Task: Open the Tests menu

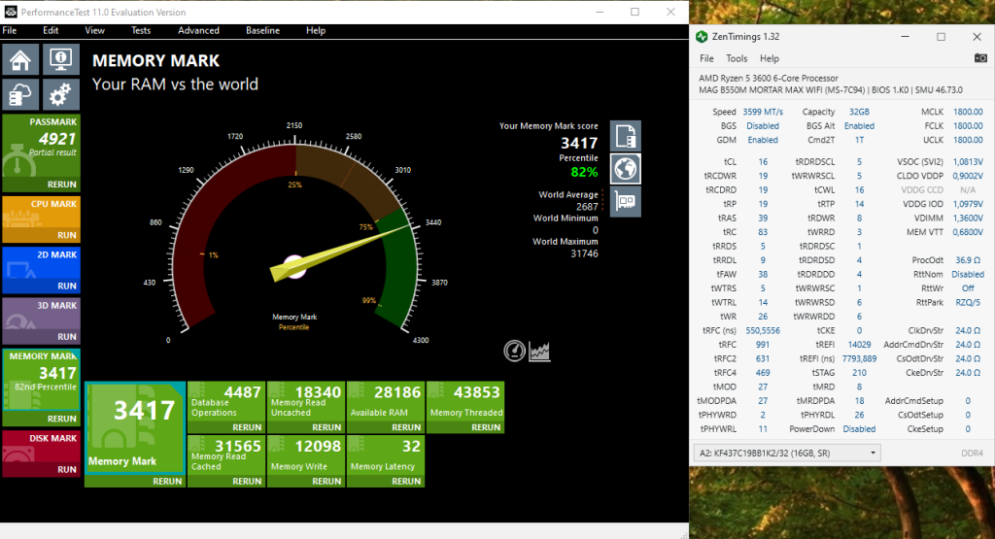Action: tap(141, 30)
